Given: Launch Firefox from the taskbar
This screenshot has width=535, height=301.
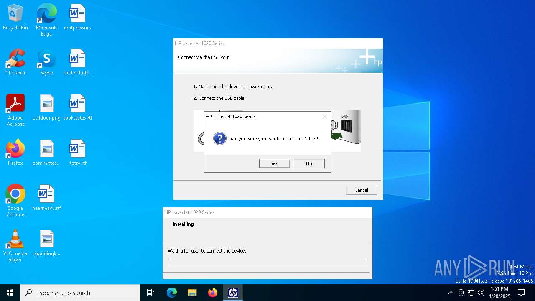Looking at the screenshot, I should 213,293.
